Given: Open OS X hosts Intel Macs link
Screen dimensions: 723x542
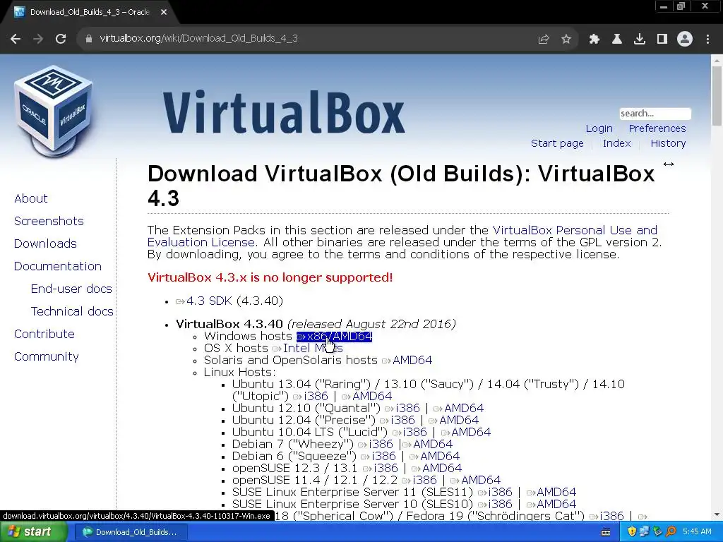Looking at the screenshot, I should [308, 349].
